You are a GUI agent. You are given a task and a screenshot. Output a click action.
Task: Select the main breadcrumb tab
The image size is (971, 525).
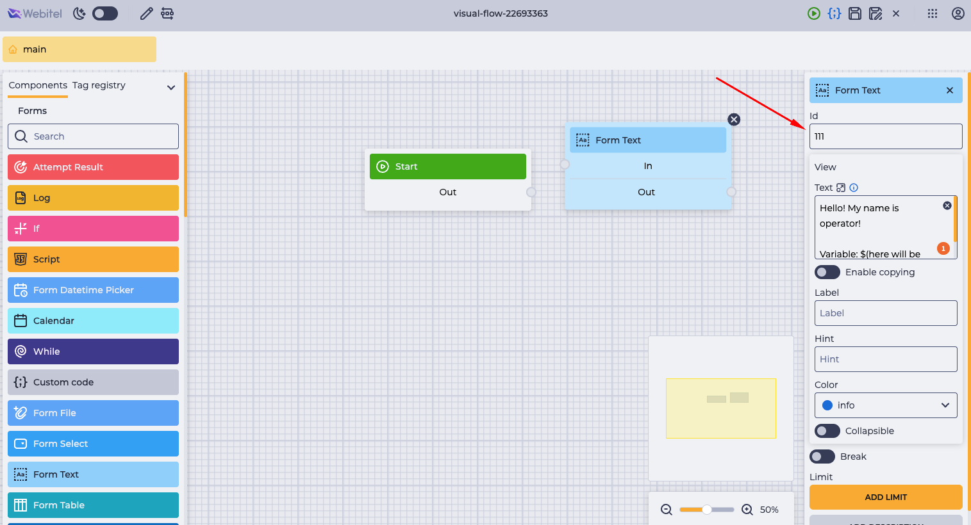79,49
